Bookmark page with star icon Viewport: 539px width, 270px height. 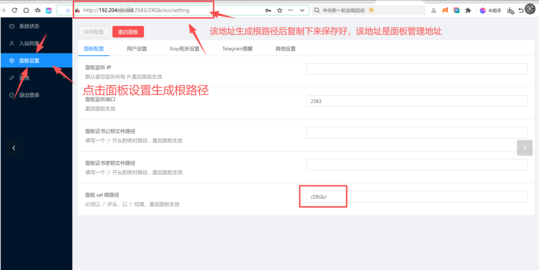[x=280, y=10]
